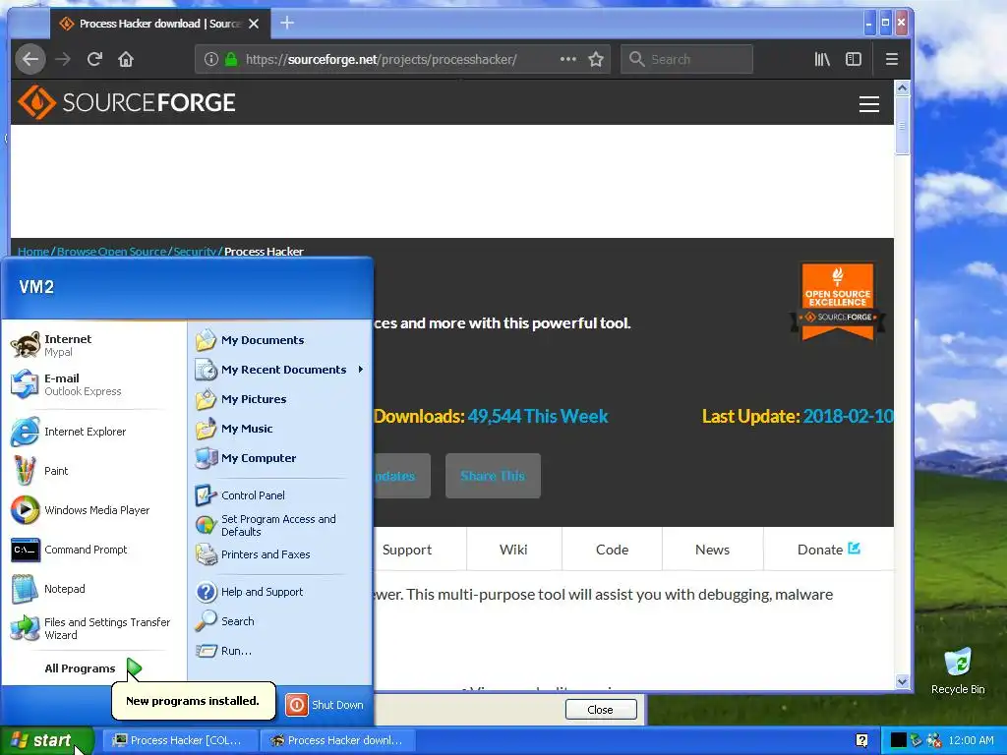
Task: Close the Process Hacker download tab
Action: [254, 24]
